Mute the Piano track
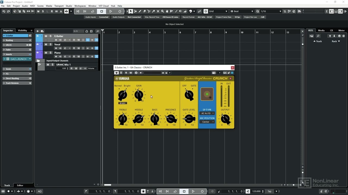Screen dimensions: 348x195 click(x=46, y=53)
